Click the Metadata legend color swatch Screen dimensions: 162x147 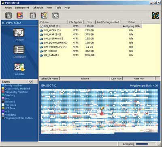[x=3, y=115]
